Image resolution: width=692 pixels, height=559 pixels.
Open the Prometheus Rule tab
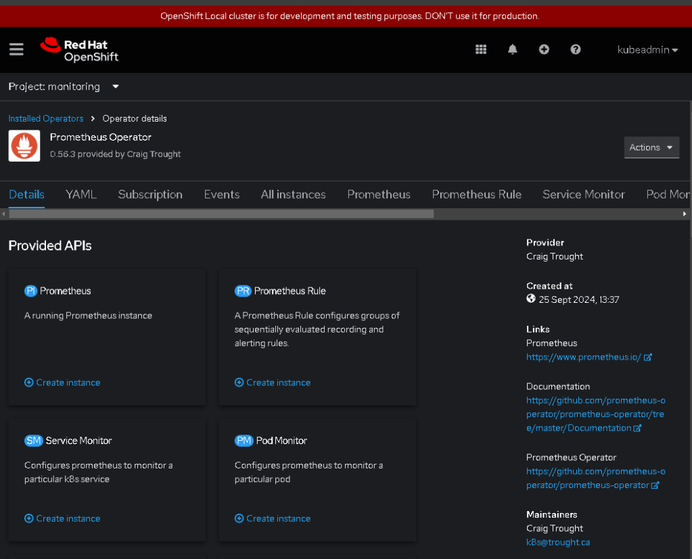(x=477, y=195)
